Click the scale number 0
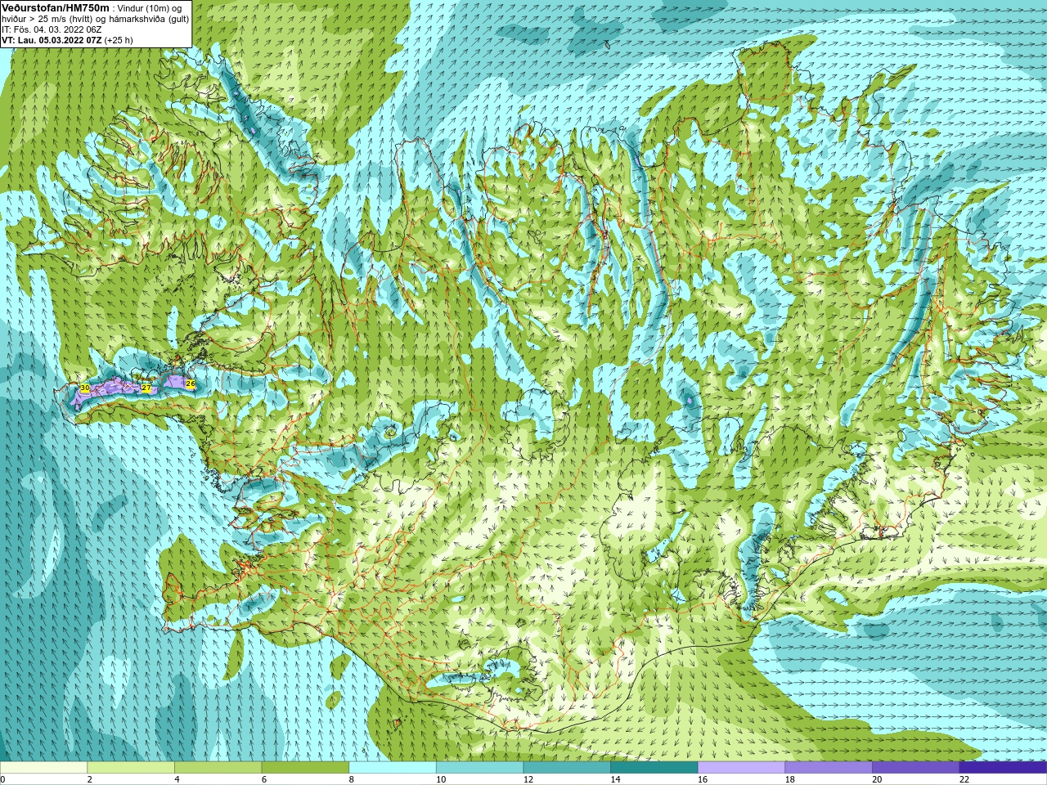Image resolution: width=1047 pixels, height=785 pixels. [2, 779]
